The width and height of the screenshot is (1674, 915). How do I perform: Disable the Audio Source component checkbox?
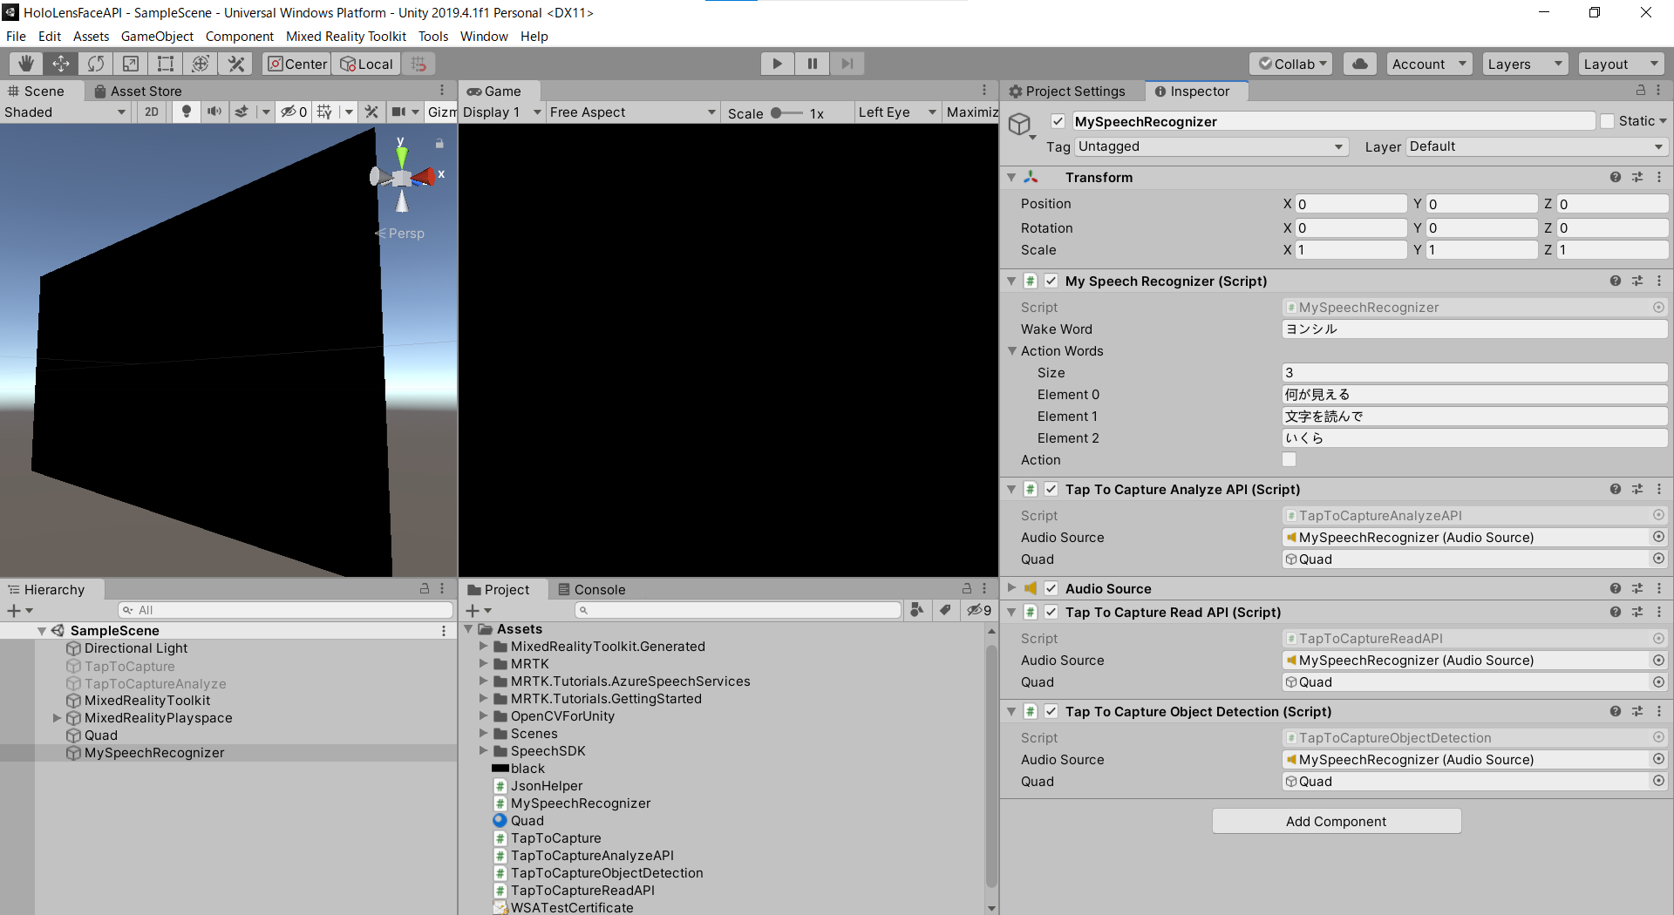point(1051,588)
